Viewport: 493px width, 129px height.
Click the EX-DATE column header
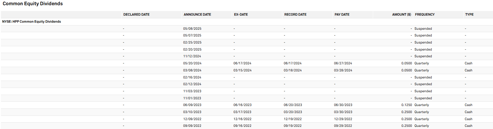(241, 14)
